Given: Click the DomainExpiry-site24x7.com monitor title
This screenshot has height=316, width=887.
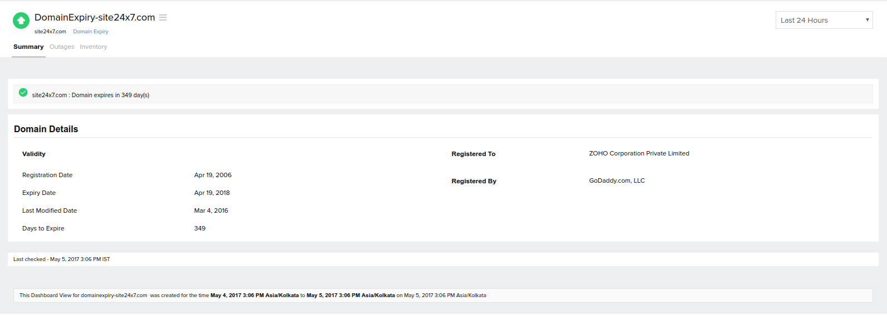Looking at the screenshot, I should (95, 18).
